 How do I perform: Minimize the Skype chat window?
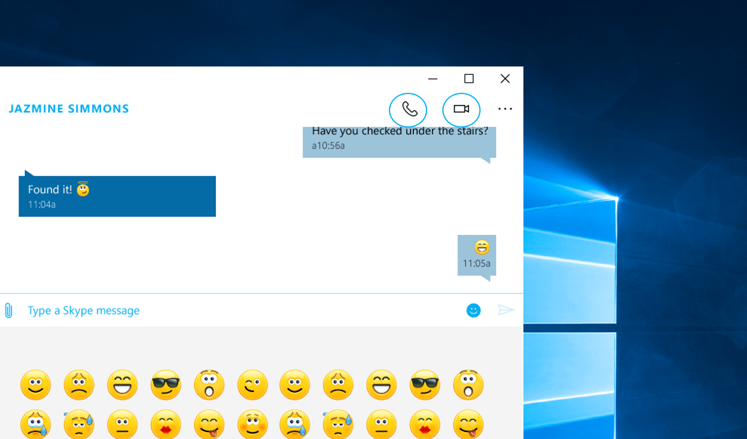click(432, 79)
